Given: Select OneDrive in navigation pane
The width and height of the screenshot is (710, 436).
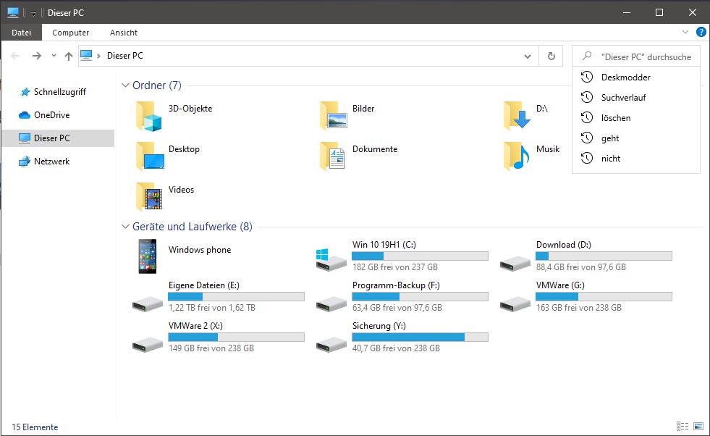Looking at the screenshot, I should 58,115.
